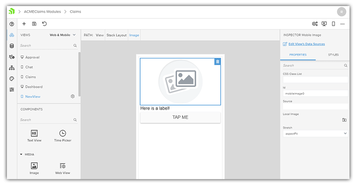356x186 pixels.
Task: Open the help question mark icon
Action: click(12, 24)
